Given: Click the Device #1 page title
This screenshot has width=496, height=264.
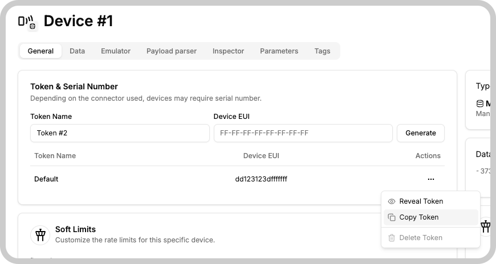Looking at the screenshot, I should [x=78, y=21].
